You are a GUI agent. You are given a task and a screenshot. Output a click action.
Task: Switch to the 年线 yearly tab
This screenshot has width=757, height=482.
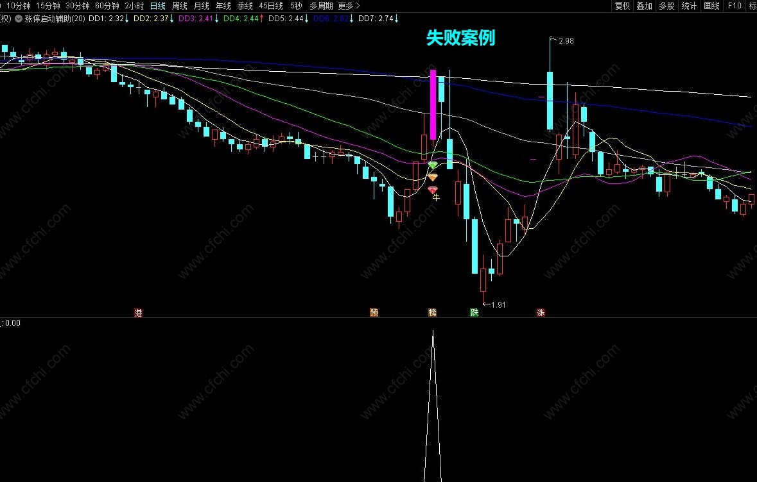223,6
